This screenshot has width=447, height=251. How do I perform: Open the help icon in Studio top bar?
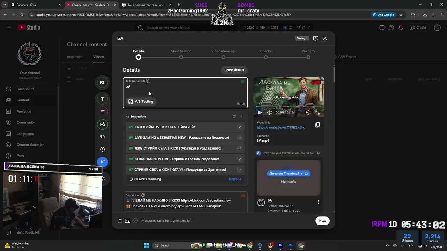(x=391, y=28)
